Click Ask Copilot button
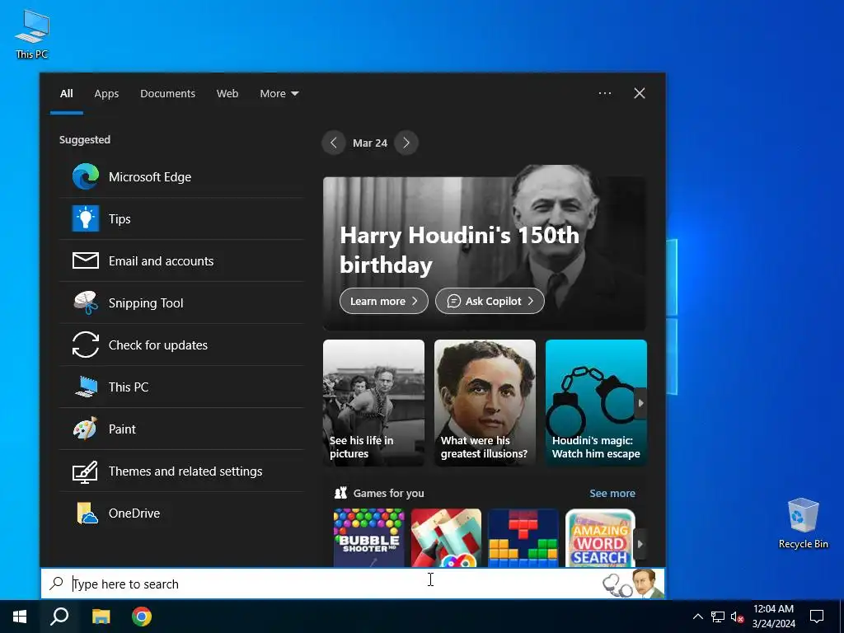844x633 pixels. point(490,301)
